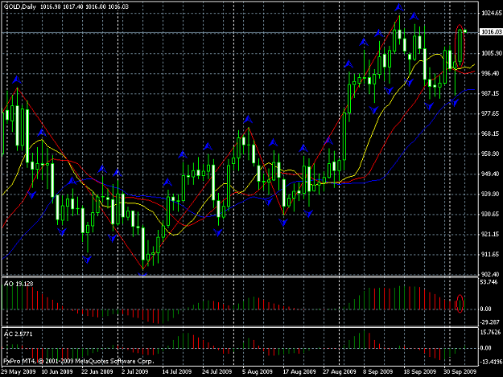The width and height of the screenshot is (503, 377).
Task: Click the 1005.90 price axis label
Action: [492, 53]
